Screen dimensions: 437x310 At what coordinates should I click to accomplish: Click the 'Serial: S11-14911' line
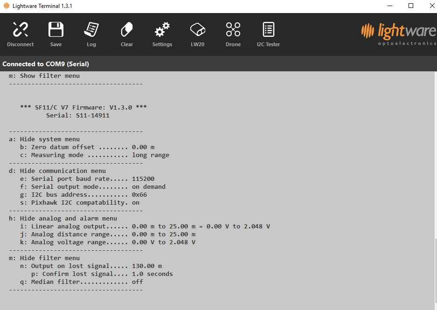tap(78, 115)
